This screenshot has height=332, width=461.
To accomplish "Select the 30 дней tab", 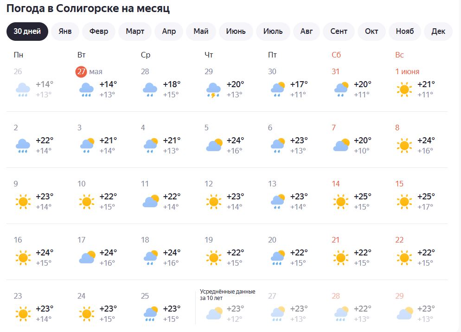I will point(27,32).
